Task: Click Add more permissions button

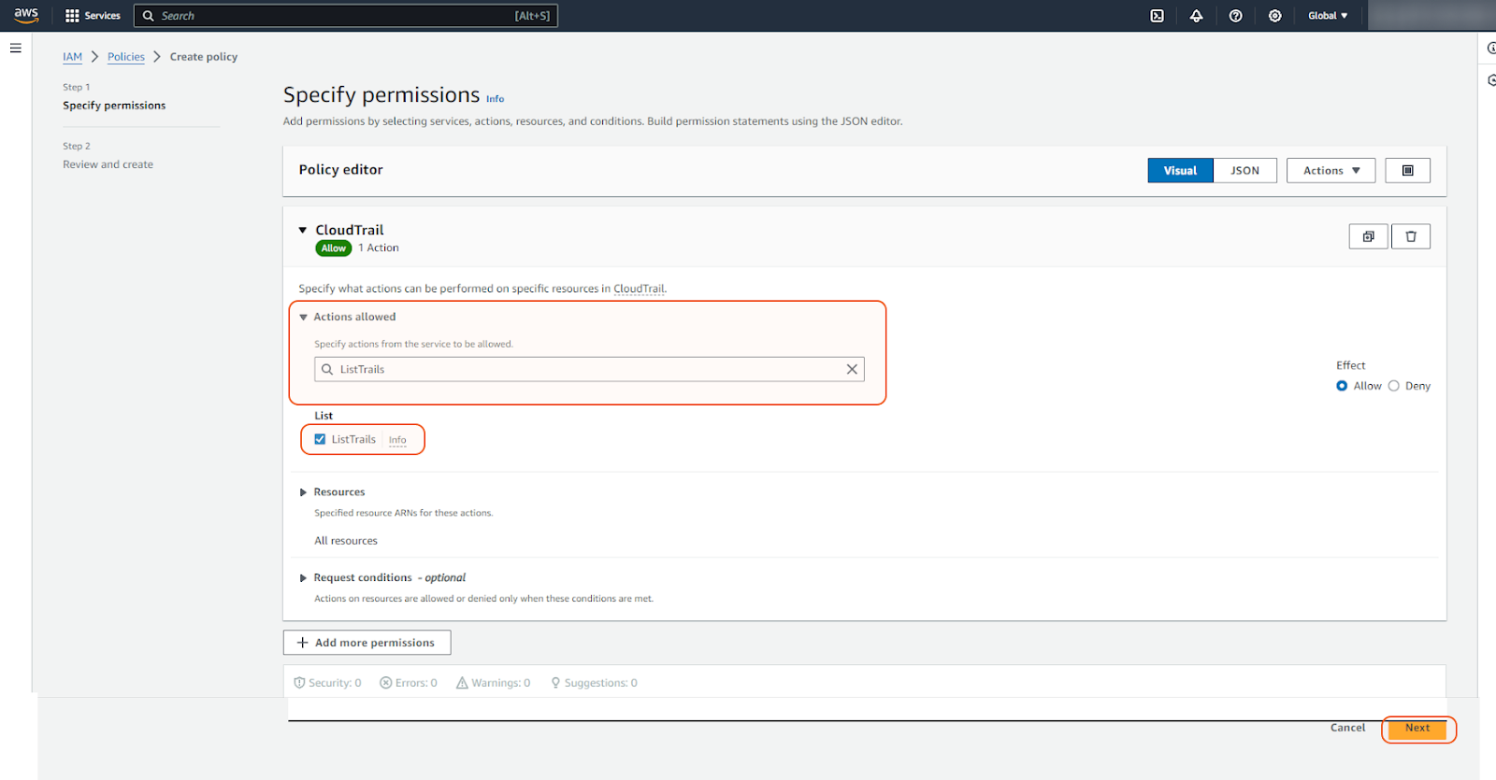Action: [367, 643]
